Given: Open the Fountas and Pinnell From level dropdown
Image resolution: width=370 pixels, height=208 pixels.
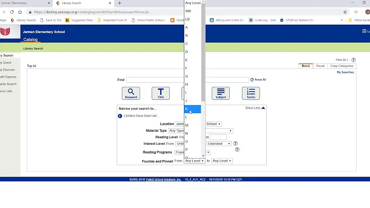Looking at the screenshot, I should 194,161.
